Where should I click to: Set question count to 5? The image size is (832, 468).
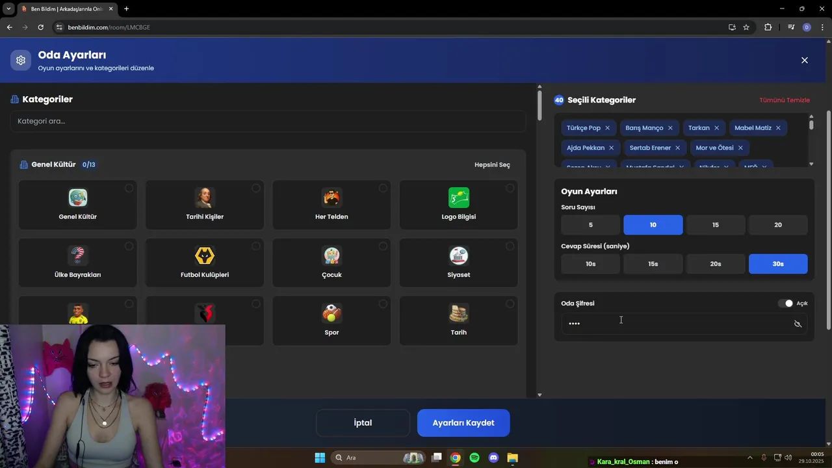[x=591, y=225]
